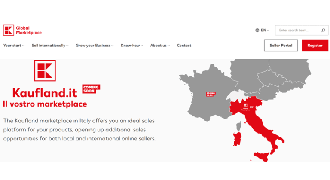Viewport: 330px width, 180px height.
Task: Focus the Enter search term field
Action: pos(302,31)
